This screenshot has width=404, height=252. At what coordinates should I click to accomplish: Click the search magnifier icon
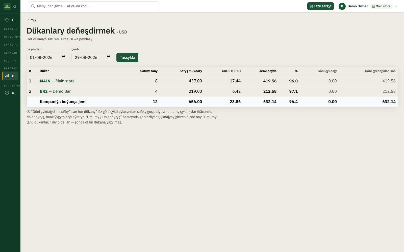(33, 6)
